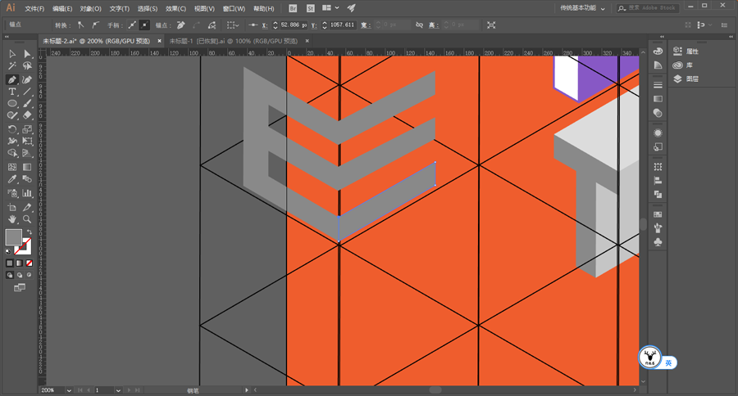Select the Pen tool in toolbox
This screenshot has height=396, width=738.
(12, 80)
